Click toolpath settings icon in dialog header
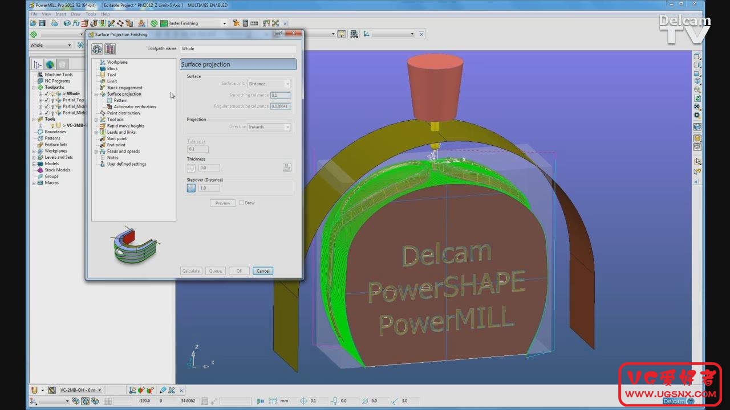Image resolution: width=730 pixels, height=410 pixels. pyautogui.click(x=97, y=50)
